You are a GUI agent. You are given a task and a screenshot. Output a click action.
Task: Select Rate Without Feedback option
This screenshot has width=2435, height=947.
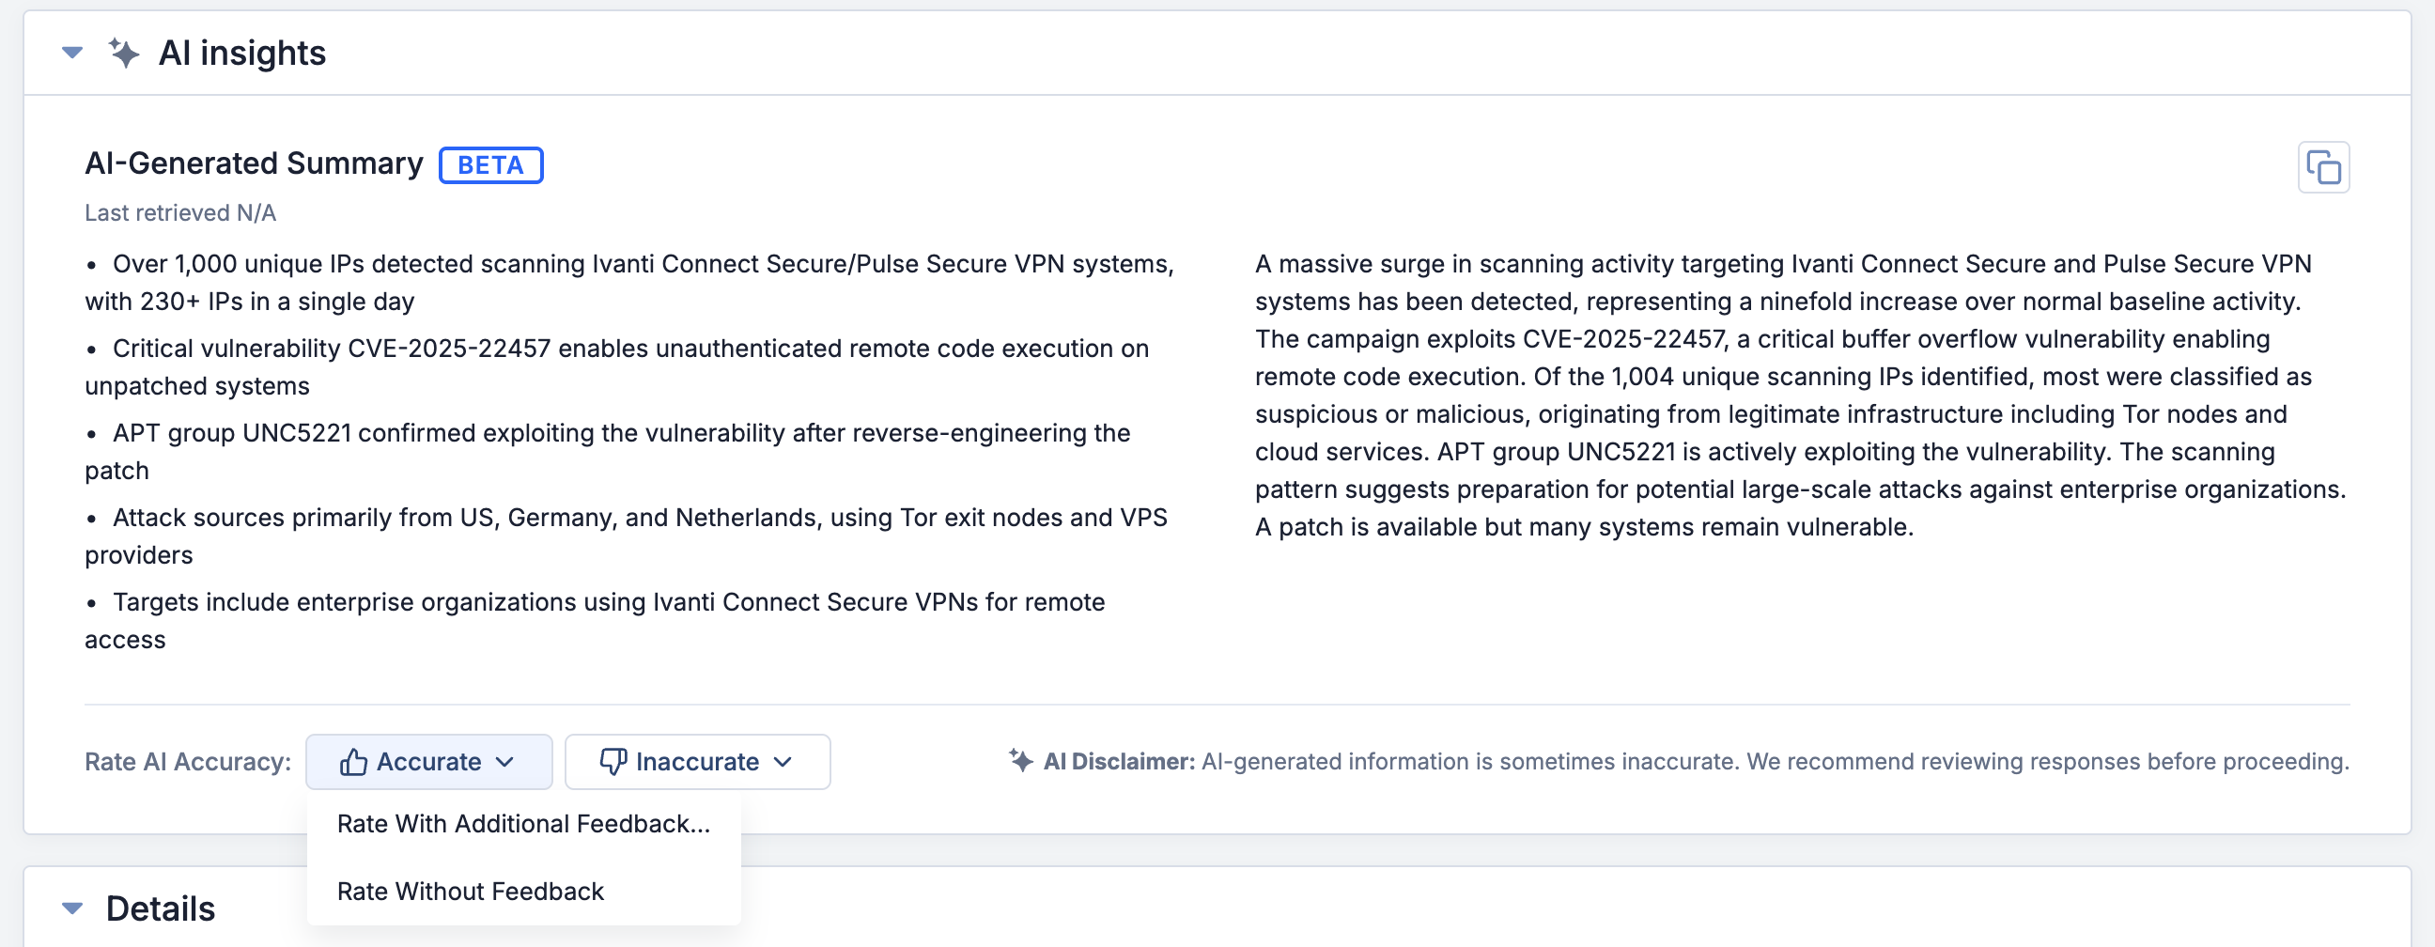pyautogui.click(x=471, y=891)
